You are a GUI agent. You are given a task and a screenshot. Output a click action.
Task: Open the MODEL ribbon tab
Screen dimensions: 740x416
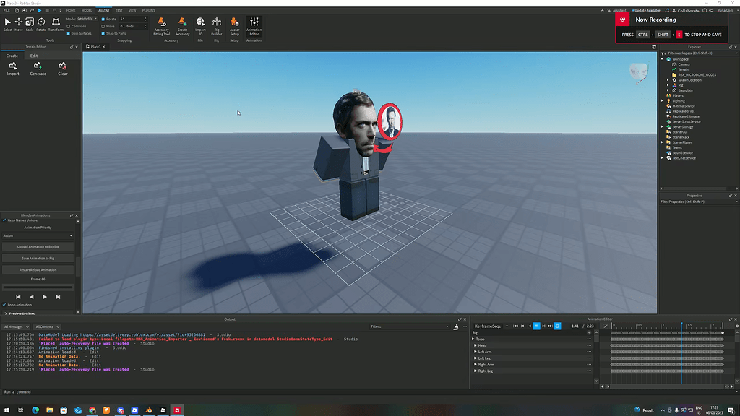coord(87,10)
